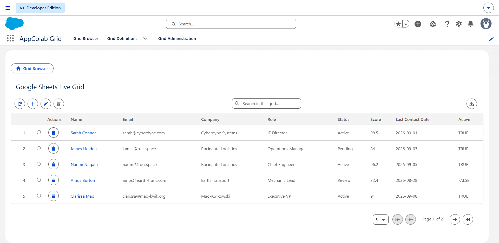Delete the Amos Burton row
499x243 pixels.
click(54, 180)
